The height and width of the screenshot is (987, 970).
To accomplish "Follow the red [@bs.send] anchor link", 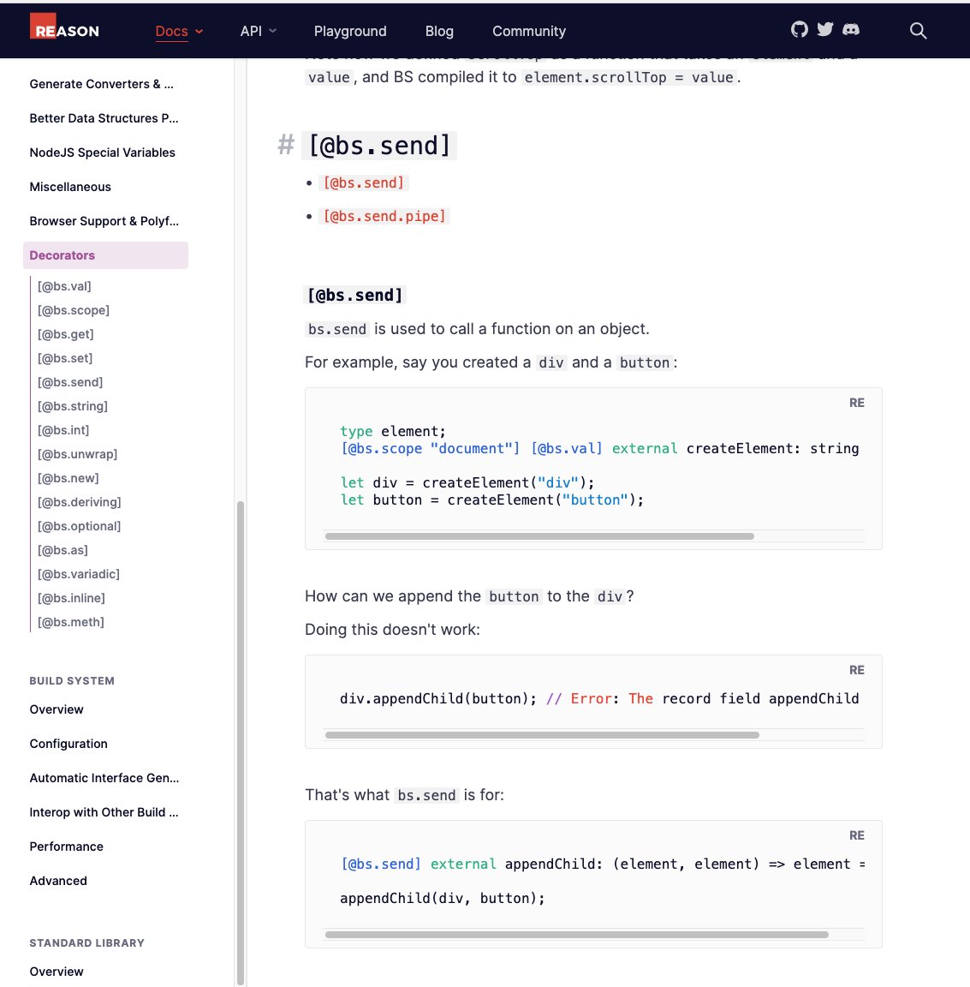I will [x=364, y=182].
